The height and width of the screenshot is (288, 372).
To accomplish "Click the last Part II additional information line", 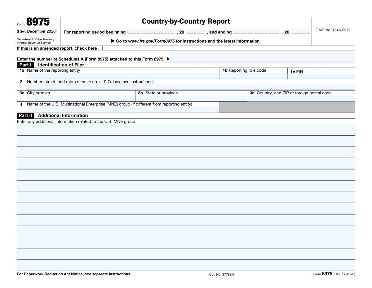I will coord(186,265).
